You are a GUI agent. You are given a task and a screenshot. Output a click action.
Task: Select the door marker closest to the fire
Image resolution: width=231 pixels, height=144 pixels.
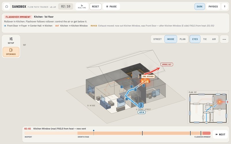pos(144,85)
